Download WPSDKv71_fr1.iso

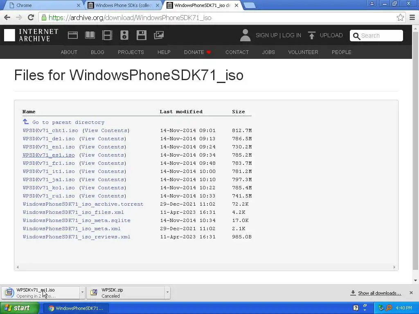click(49, 163)
